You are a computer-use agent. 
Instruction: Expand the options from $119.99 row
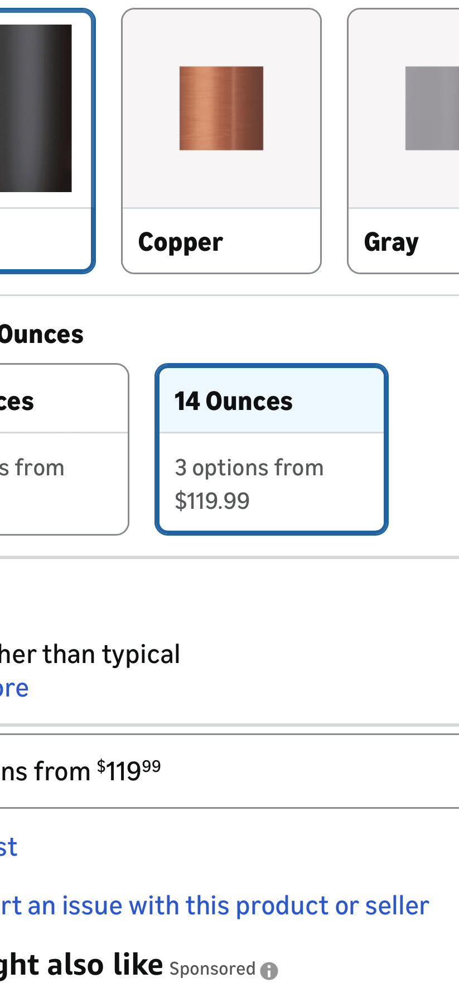click(223, 771)
